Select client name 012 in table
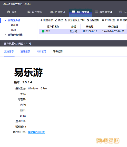127x147 pixels. coord(48,31)
